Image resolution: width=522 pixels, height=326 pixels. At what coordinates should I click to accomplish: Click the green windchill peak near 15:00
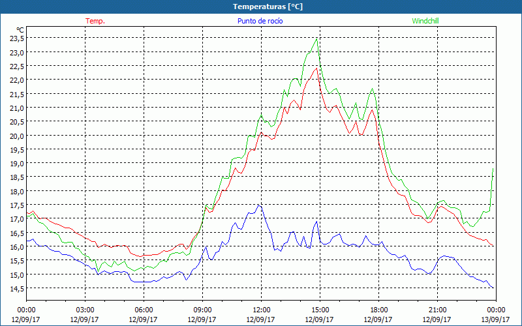(x=316, y=39)
